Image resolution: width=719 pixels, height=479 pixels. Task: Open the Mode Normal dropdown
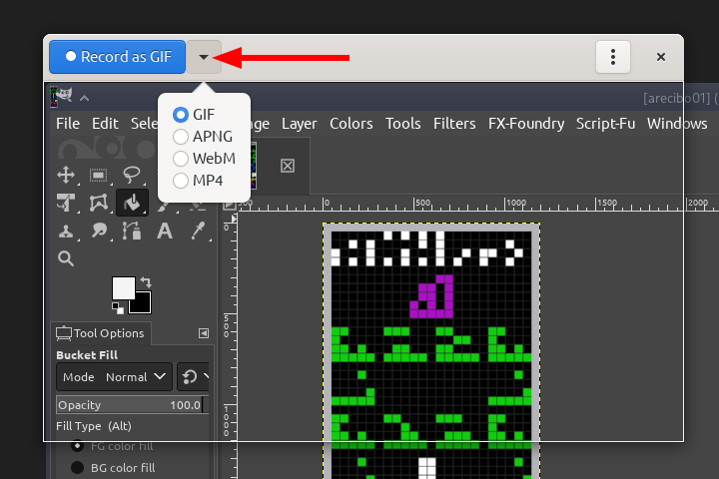114,377
